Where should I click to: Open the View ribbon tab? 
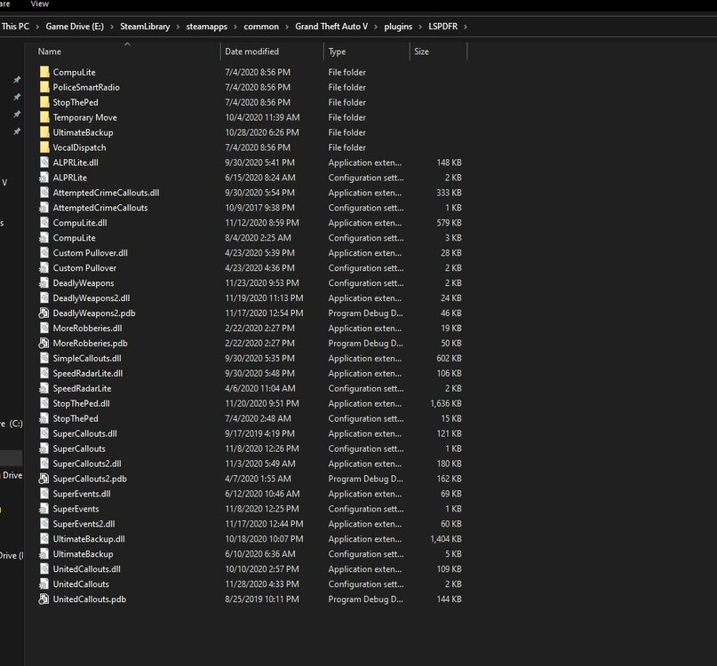click(x=40, y=4)
